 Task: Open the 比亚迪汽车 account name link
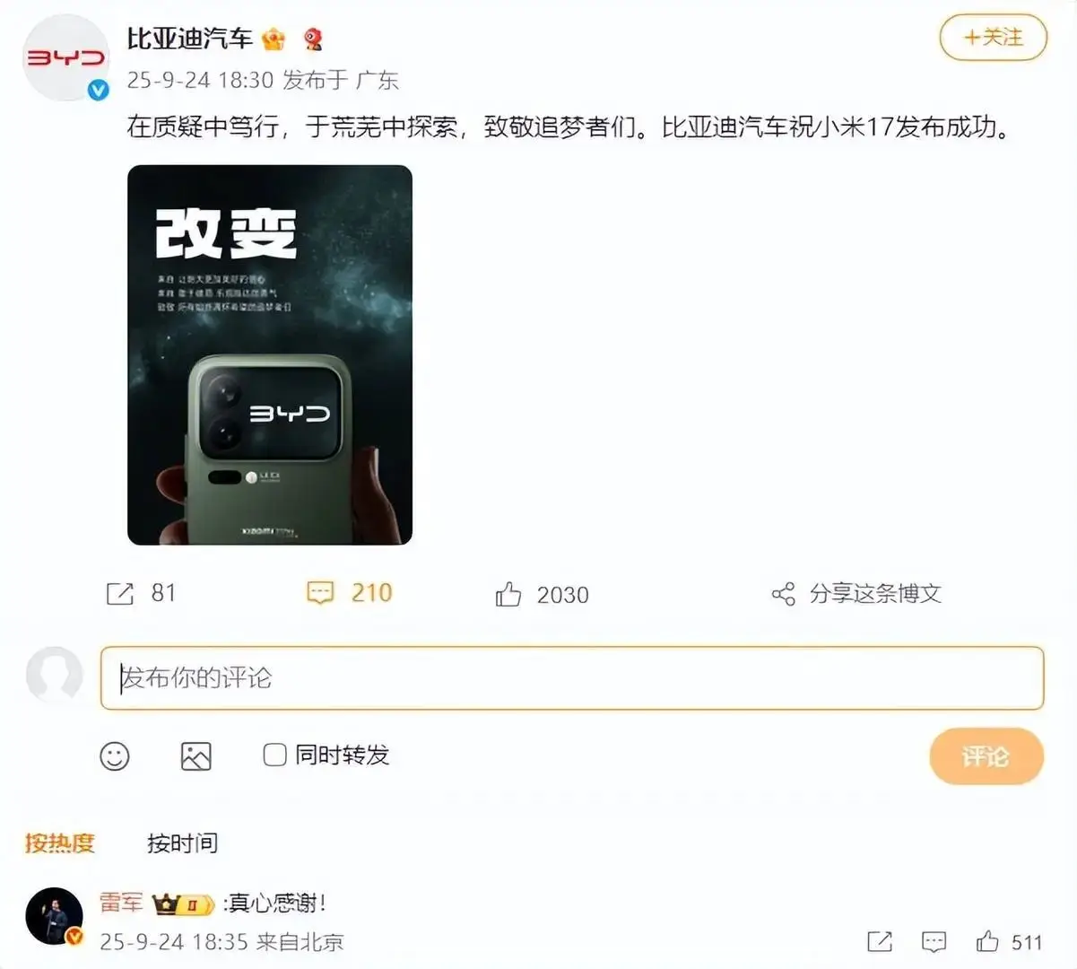point(189,39)
